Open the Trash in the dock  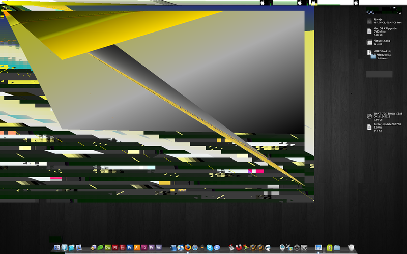pos(351,247)
